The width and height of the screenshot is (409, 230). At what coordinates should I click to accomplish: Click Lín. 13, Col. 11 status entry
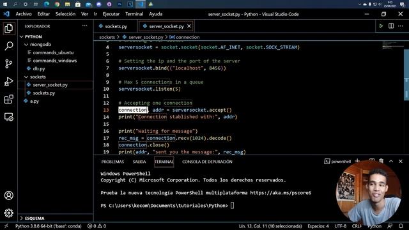point(270,226)
